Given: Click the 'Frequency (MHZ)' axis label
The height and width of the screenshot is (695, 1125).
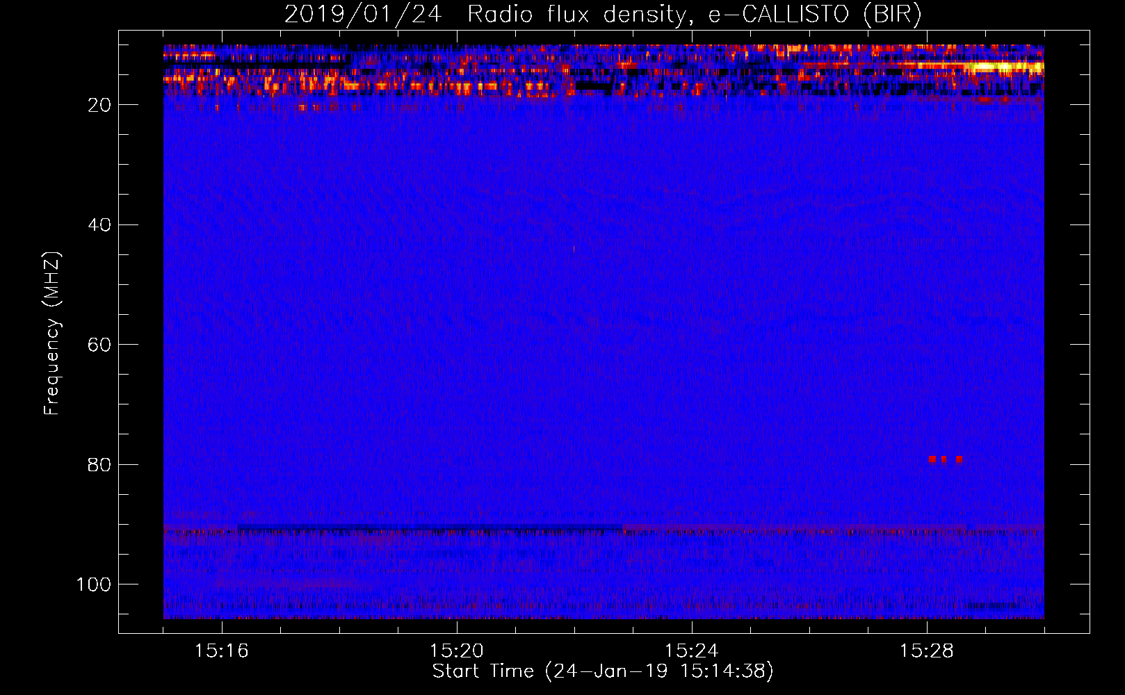Looking at the screenshot, I should (53, 334).
